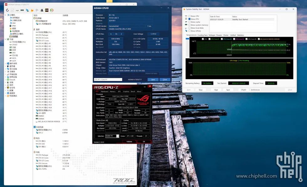
Task: Open the Graphics tab in ROG CPU-Z
Action: [126, 91]
